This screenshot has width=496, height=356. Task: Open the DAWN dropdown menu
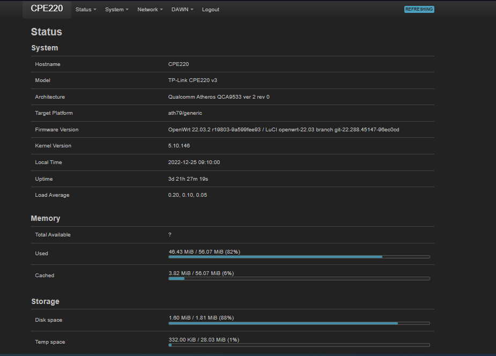(182, 10)
